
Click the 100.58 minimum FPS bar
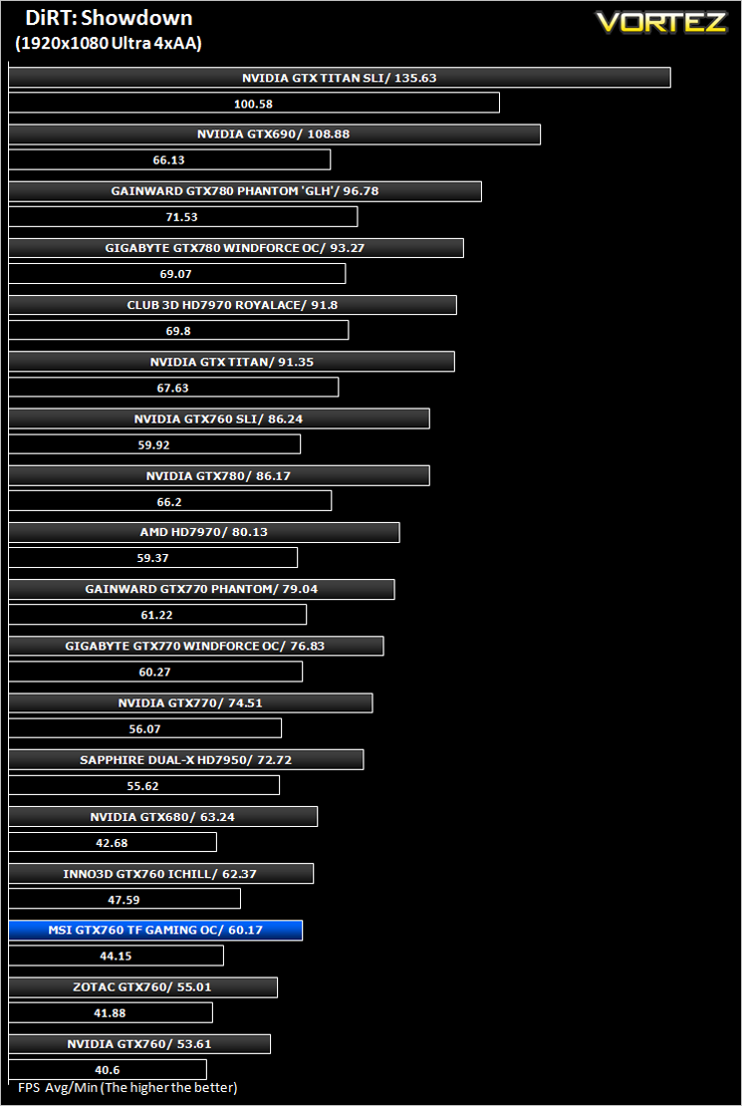point(254,103)
